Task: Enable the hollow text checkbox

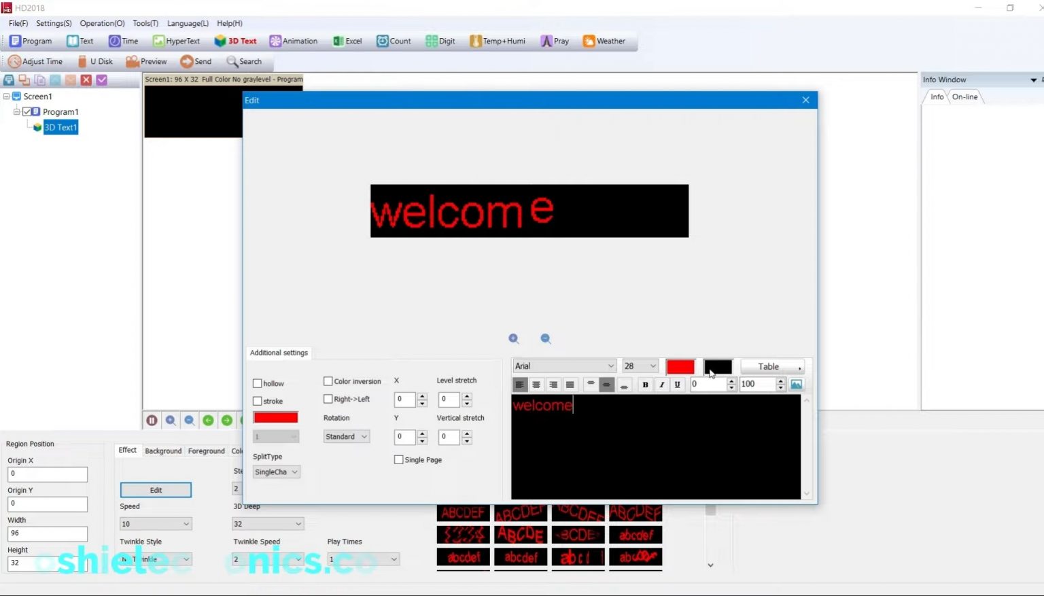Action: tap(258, 383)
